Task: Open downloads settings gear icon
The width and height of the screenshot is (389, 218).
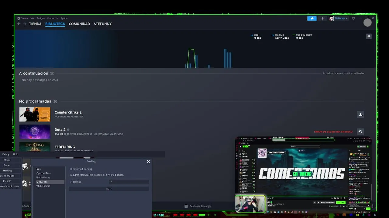Action: 369,36
